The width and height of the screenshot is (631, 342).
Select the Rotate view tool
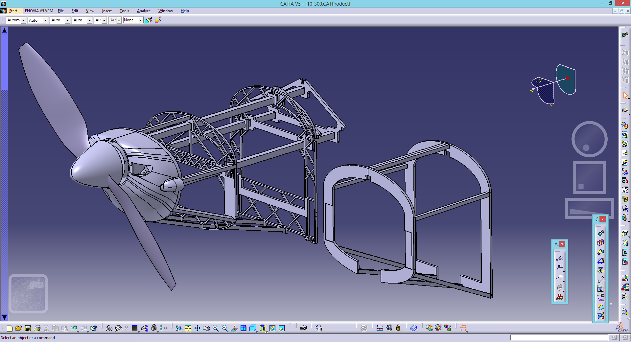coord(206,328)
